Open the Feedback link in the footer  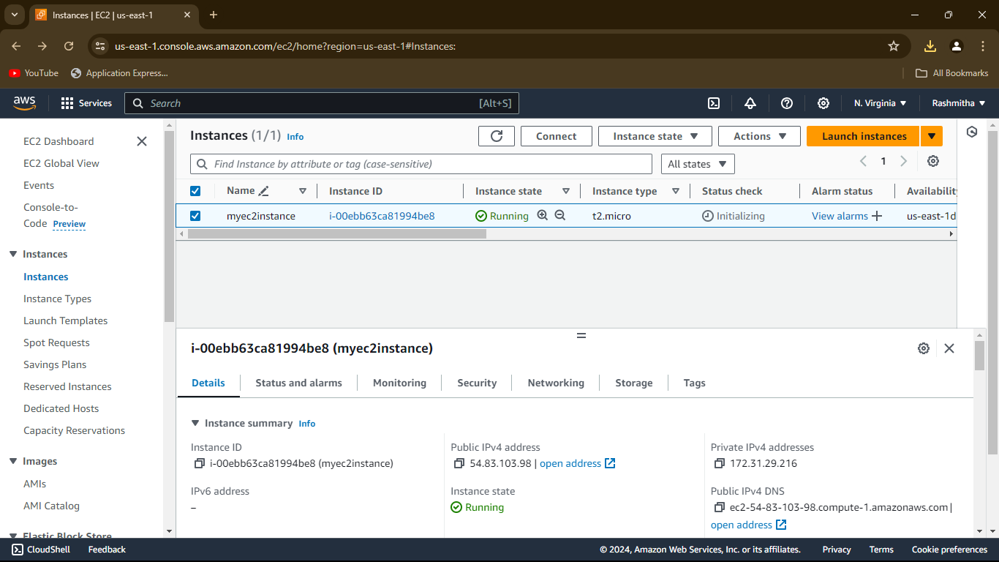(x=107, y=550)
